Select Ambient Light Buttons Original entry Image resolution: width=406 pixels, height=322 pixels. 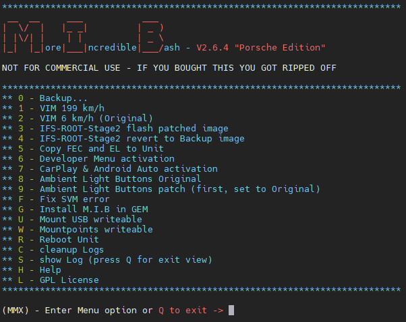click(120, 179)
